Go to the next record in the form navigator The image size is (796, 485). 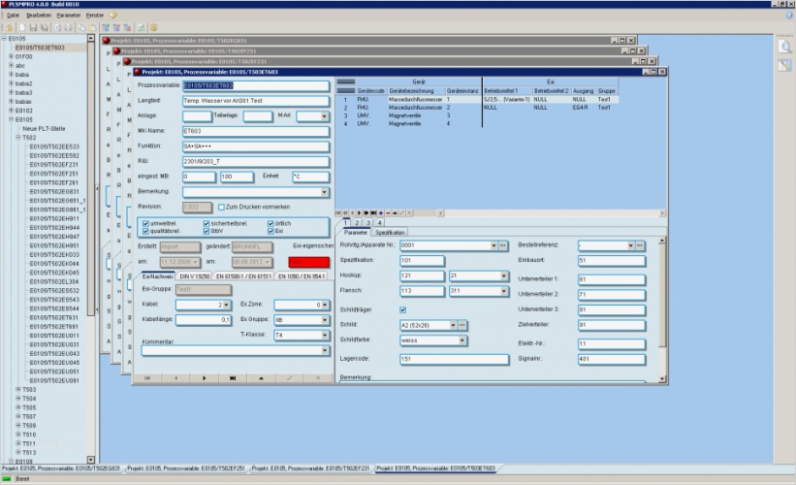click(x=205, y=377)
